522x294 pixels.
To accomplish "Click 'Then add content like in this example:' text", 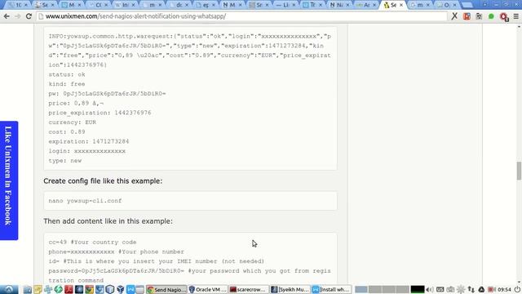I will [108, 221].
